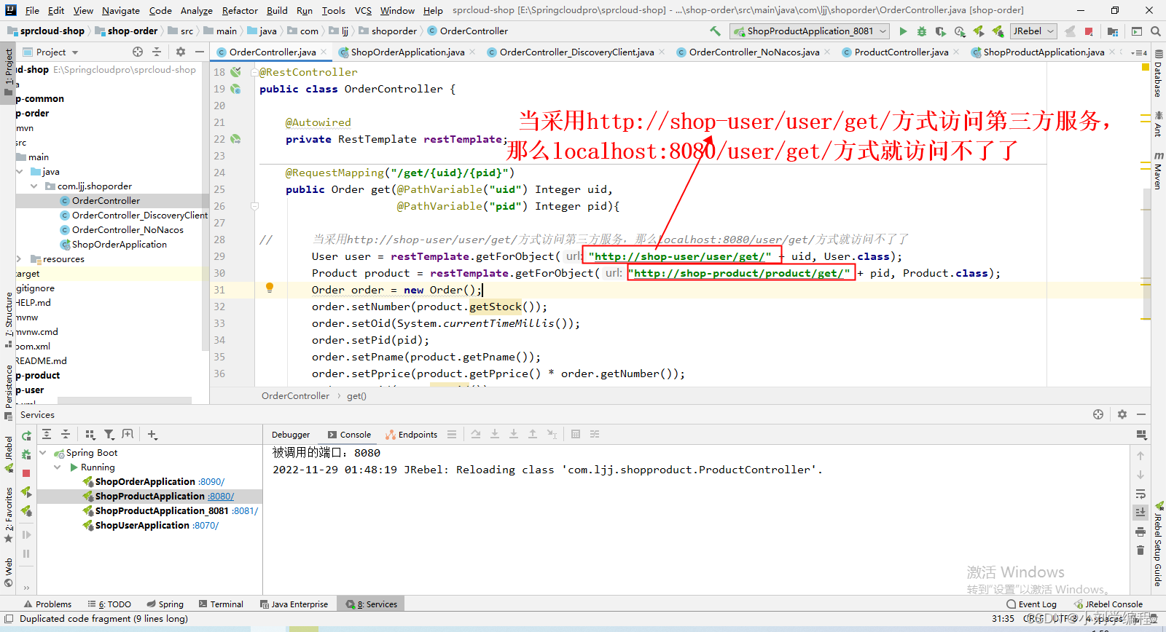
Task: Hide the Project tool window
Action: [200, 52]
